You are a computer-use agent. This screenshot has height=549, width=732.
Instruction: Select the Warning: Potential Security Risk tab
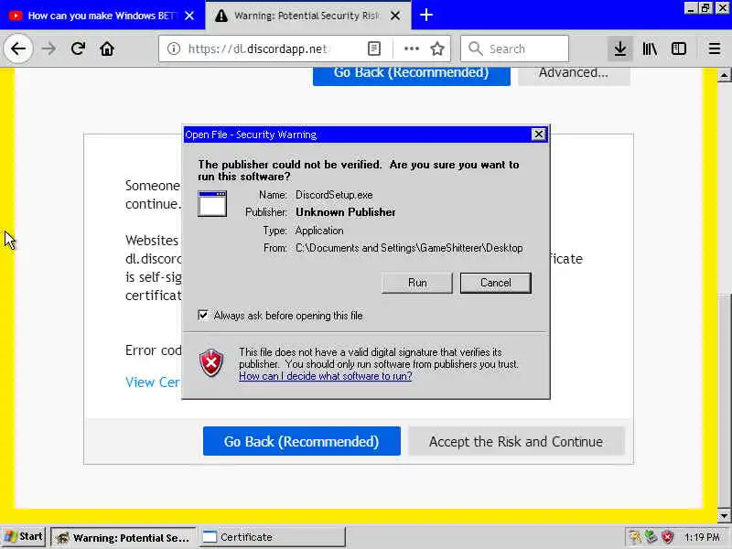[299, 16]
